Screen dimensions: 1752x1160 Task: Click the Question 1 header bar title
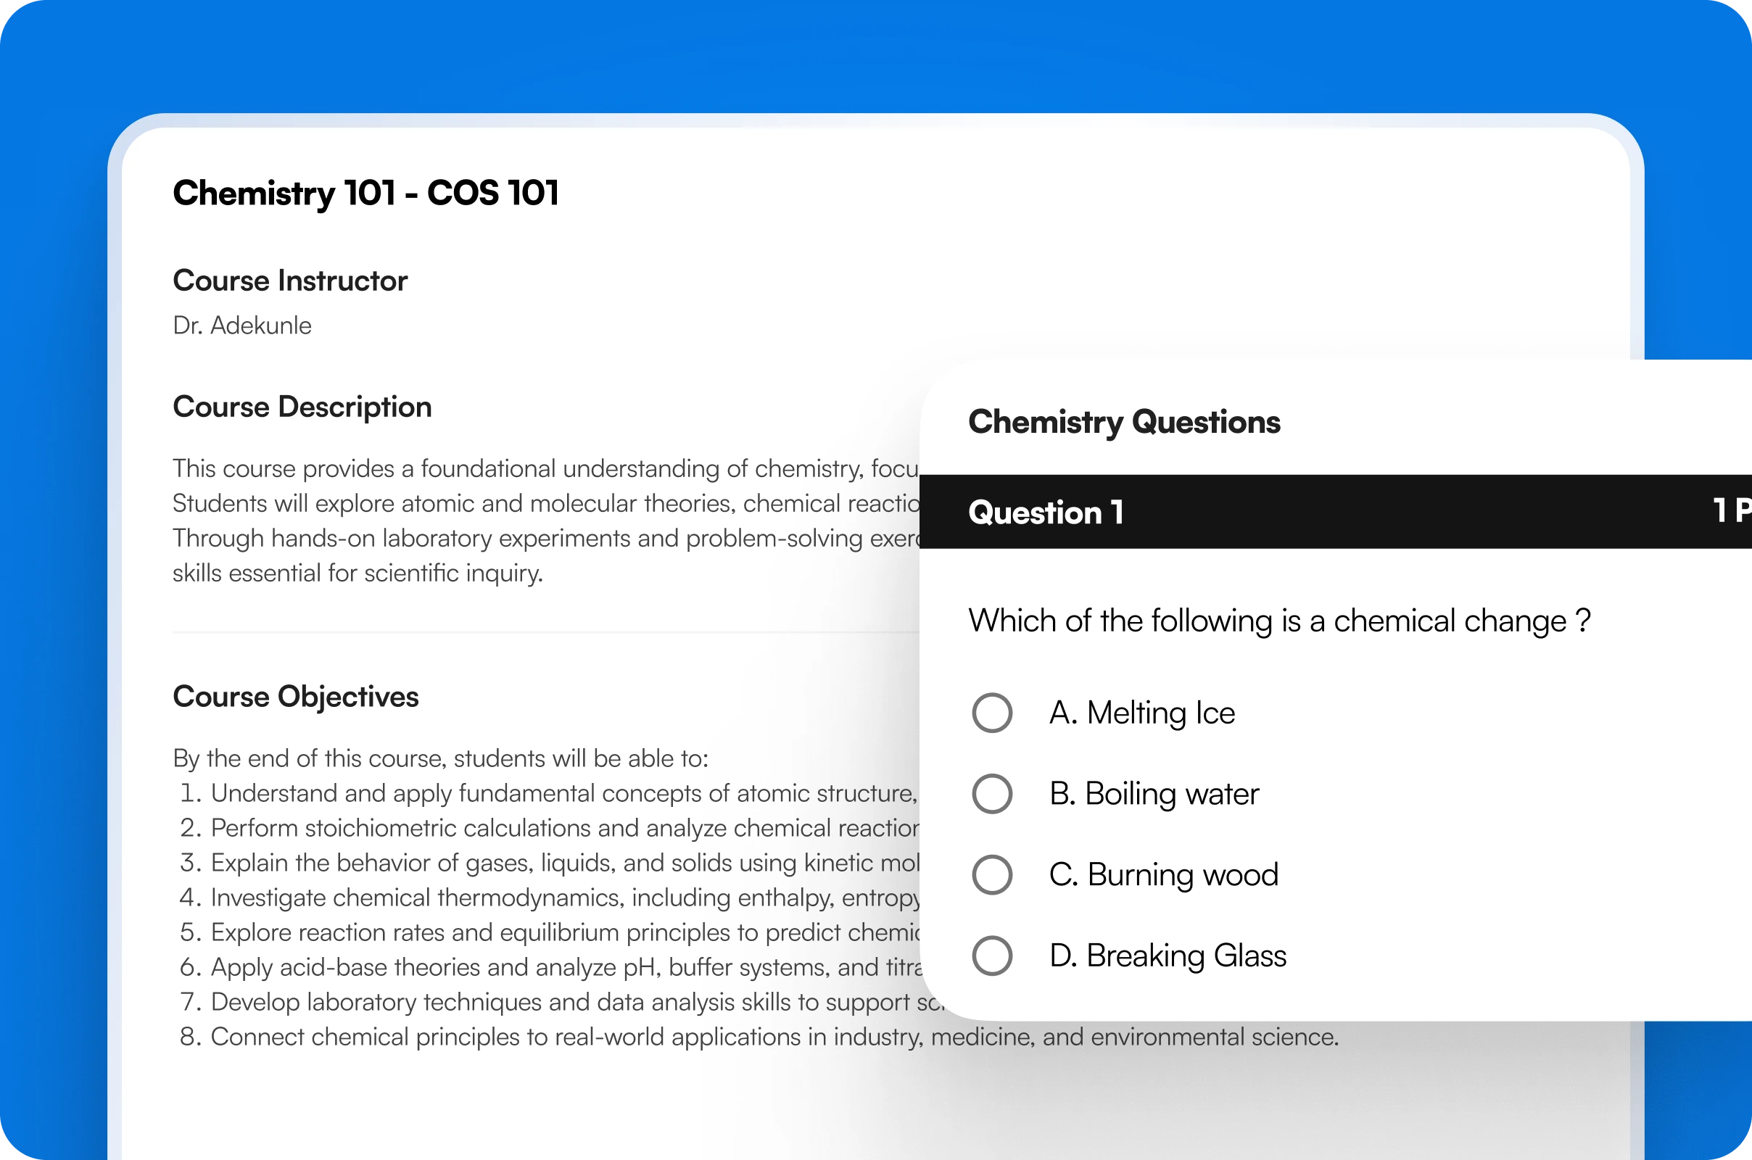tap(1046, 513)
